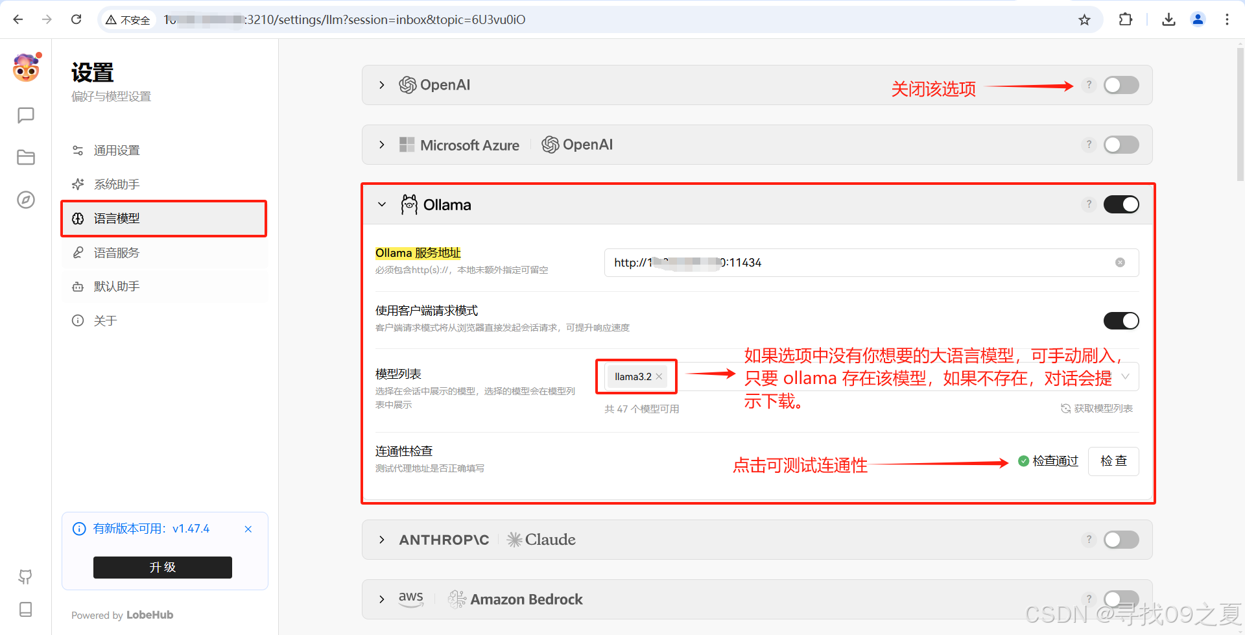Bookmark this page with the star icon

1084,20
